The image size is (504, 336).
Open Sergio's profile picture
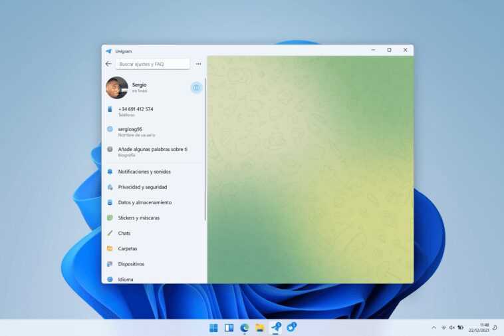tap(116, 87)
